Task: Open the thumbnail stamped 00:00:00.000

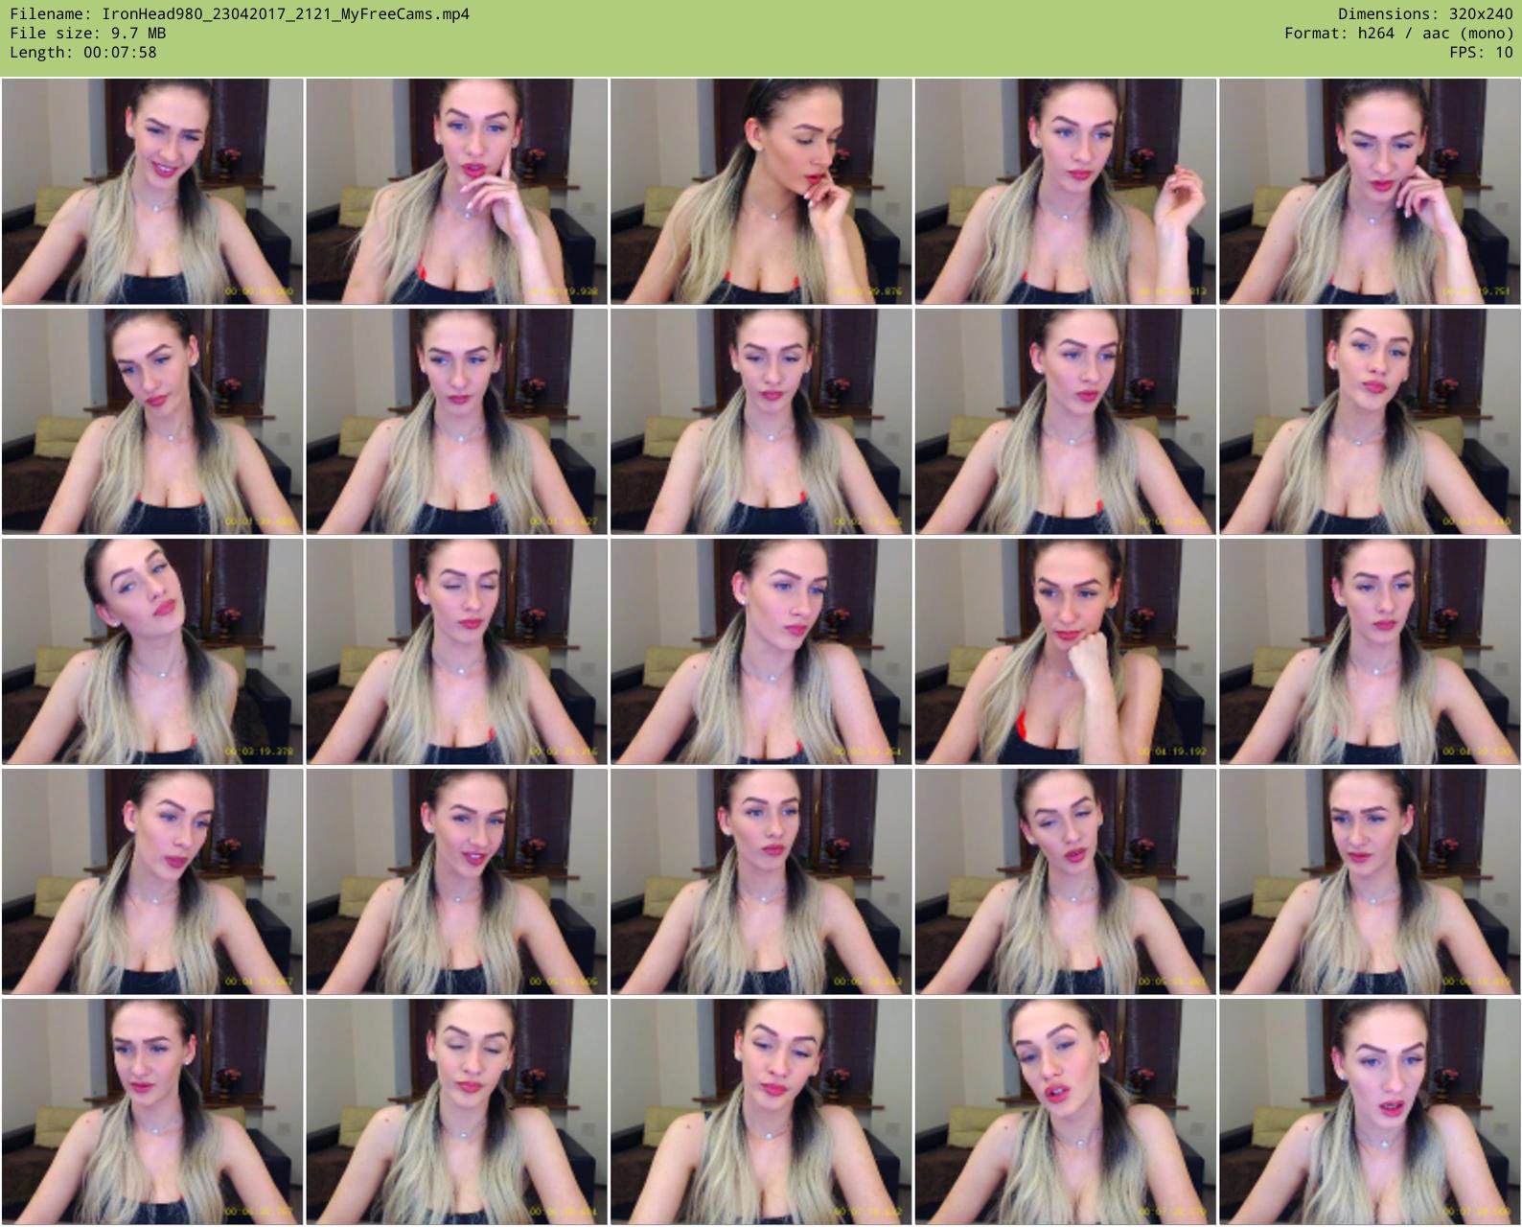Action: coord(153,192)
